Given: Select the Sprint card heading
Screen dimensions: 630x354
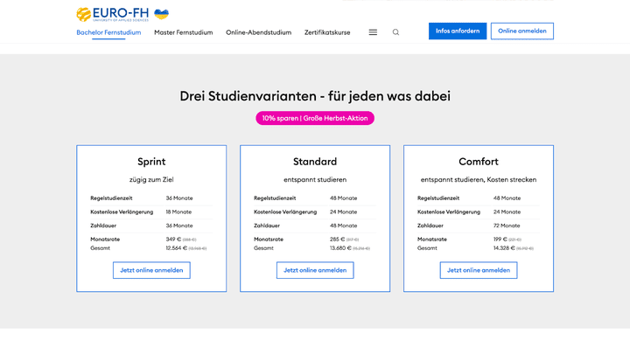Looking at the screenshot, I should [x=151, y=162].
